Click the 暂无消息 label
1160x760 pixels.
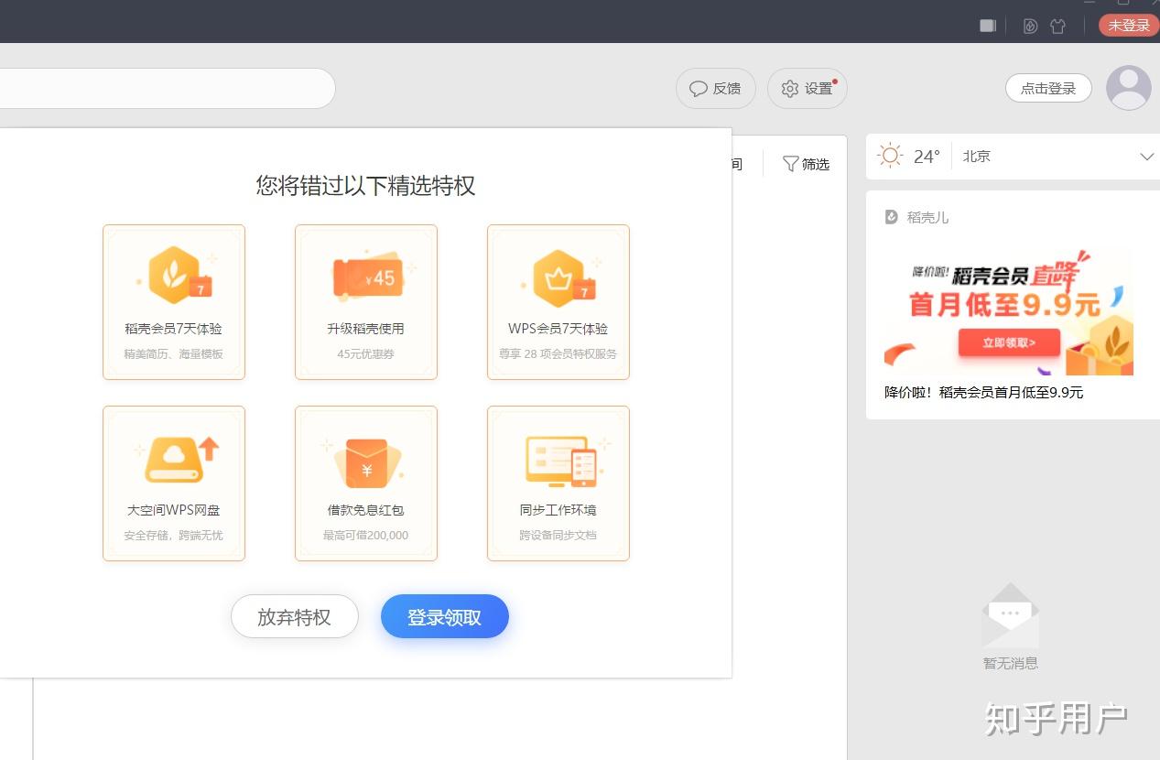pos(1011,663)
